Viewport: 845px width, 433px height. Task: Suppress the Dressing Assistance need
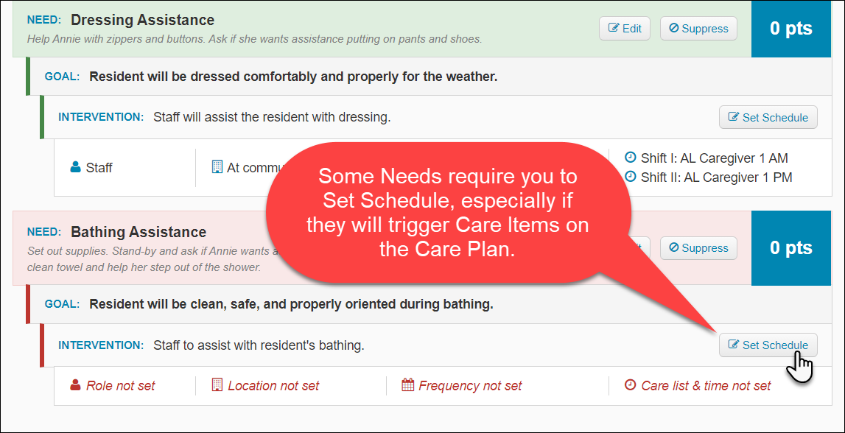tap(698, 29)
